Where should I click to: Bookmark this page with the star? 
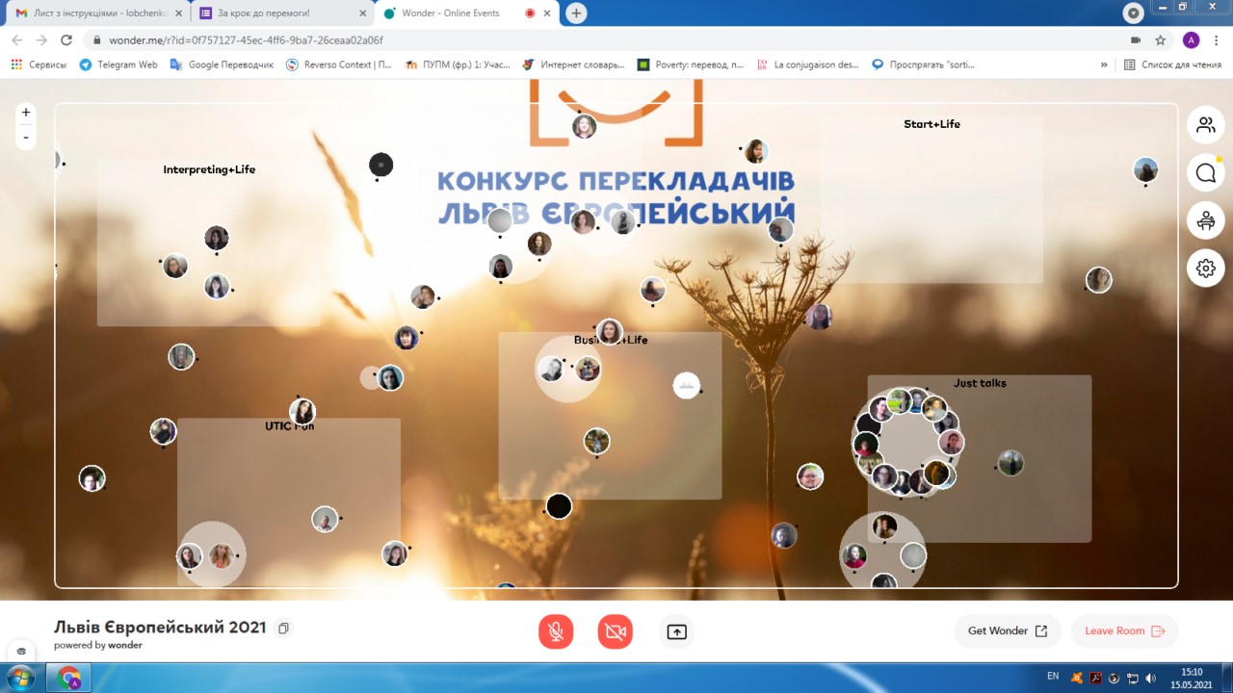pyautogui.click(x=1161, y=40)
